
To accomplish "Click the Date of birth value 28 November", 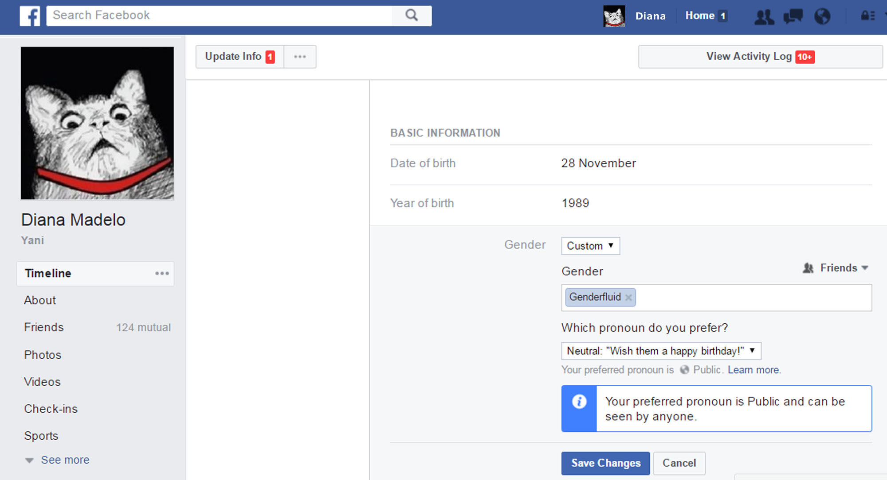I will click(x=598, y=163).
